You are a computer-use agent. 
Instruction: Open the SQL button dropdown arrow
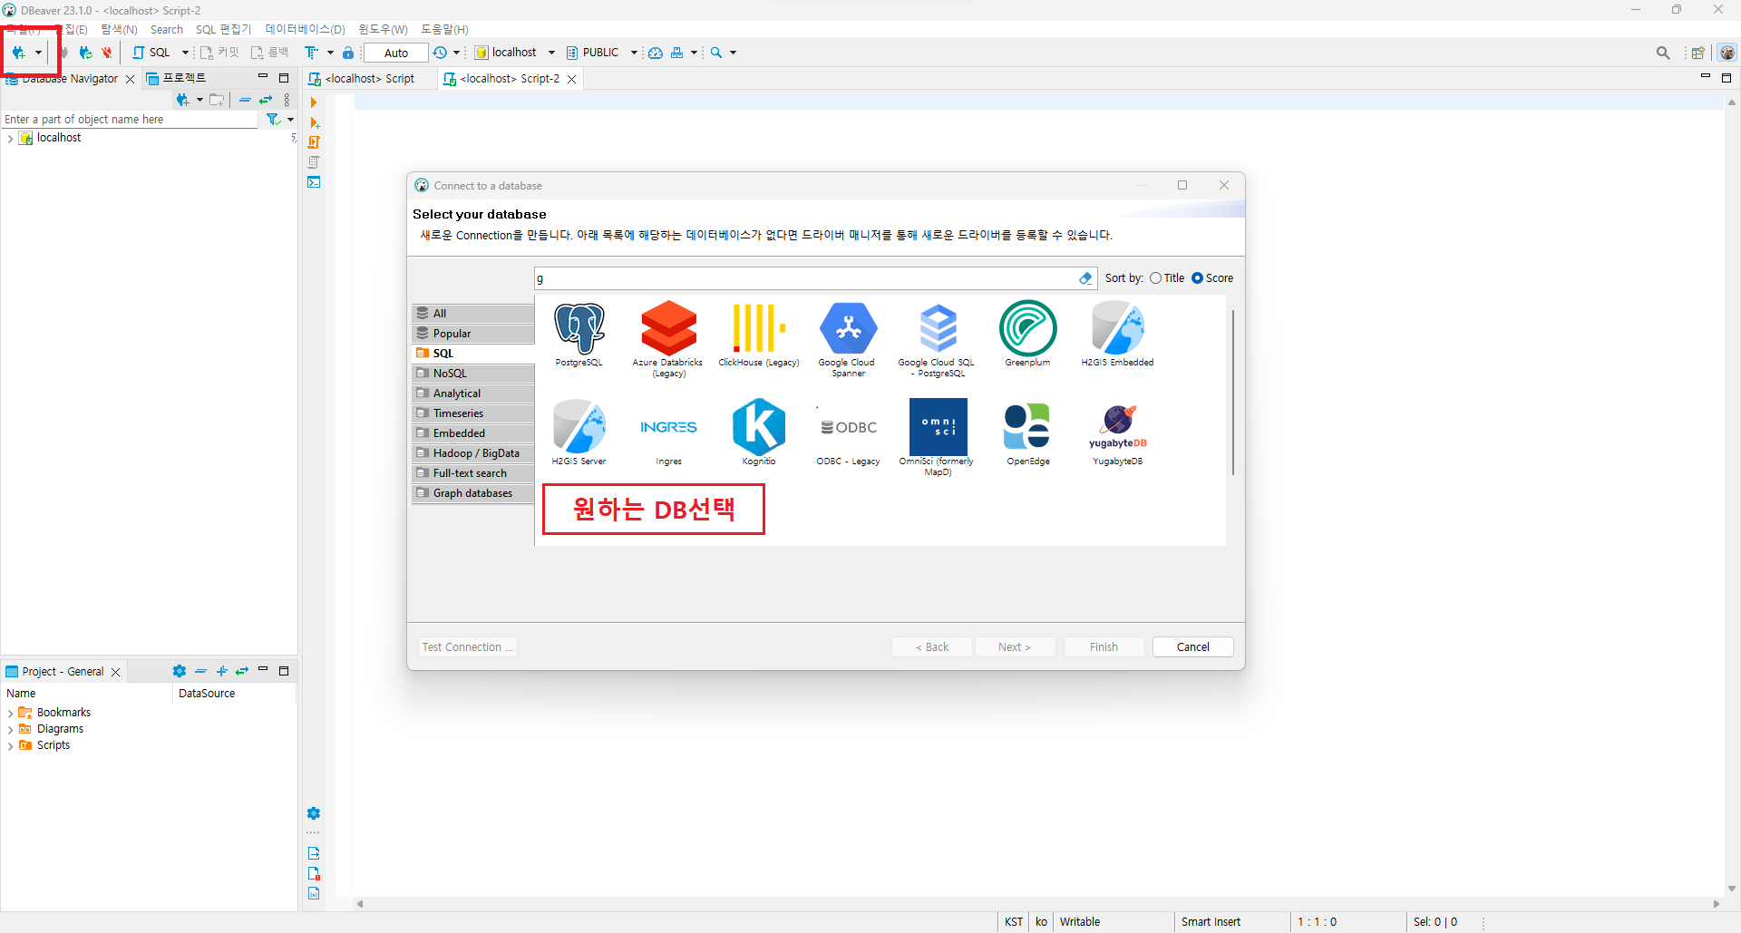point(185,53)
